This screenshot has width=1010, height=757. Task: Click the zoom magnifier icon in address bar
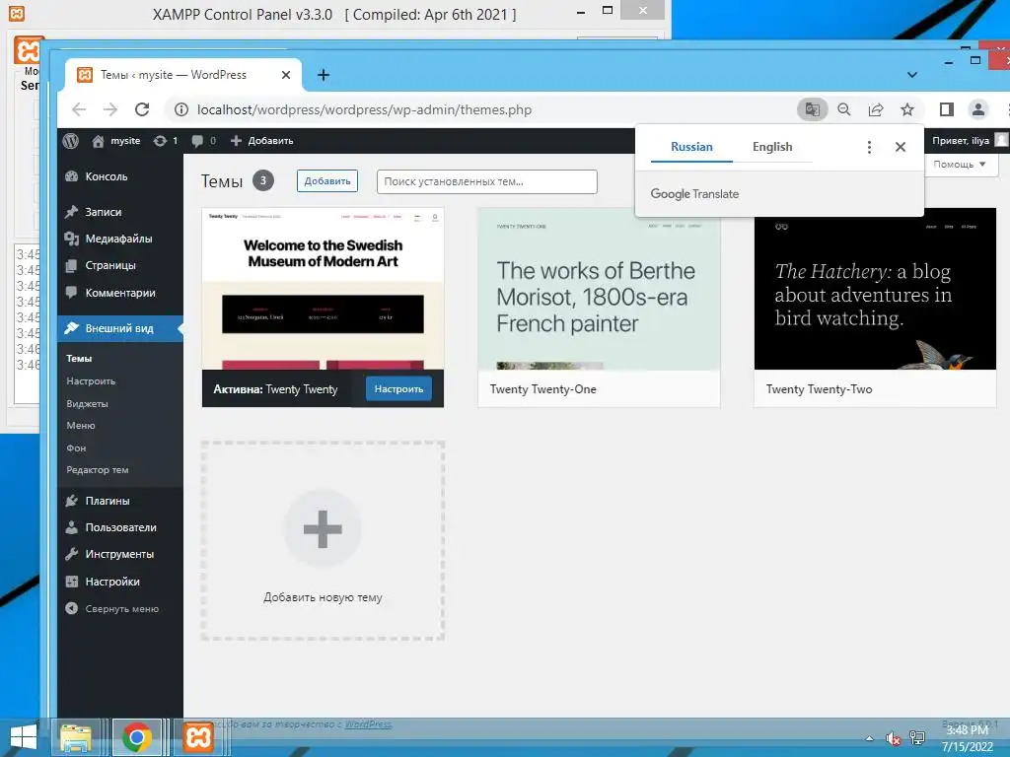click(x=844, y=109)
